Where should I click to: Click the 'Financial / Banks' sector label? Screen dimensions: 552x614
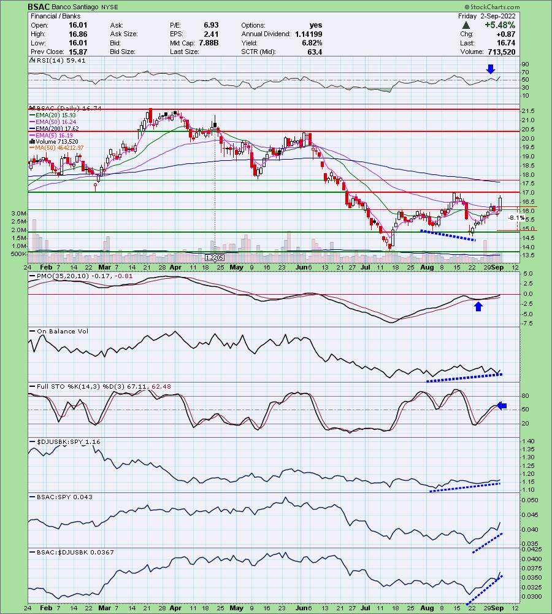tap(56, 16)
